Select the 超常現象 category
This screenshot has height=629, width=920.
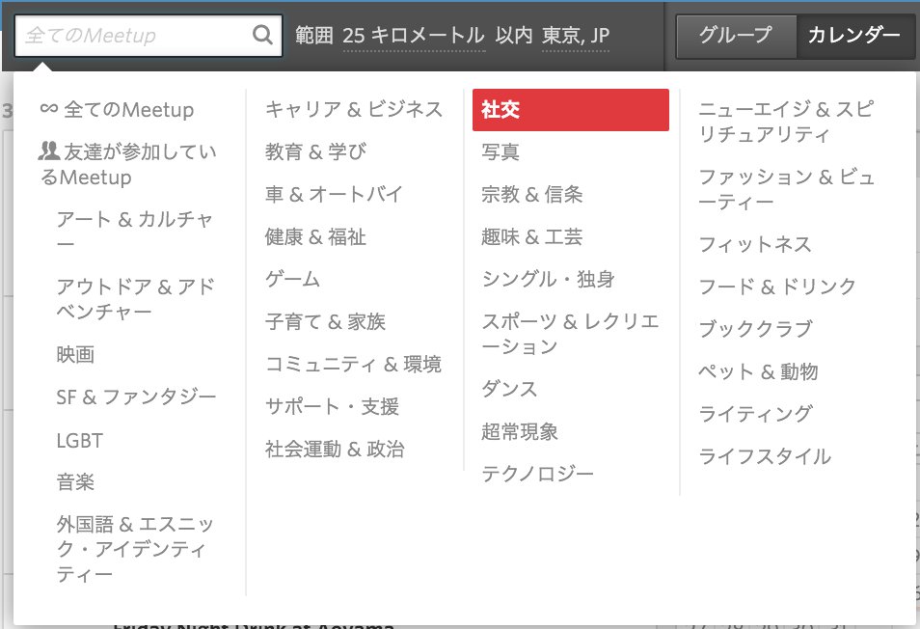tap(520, 432)
